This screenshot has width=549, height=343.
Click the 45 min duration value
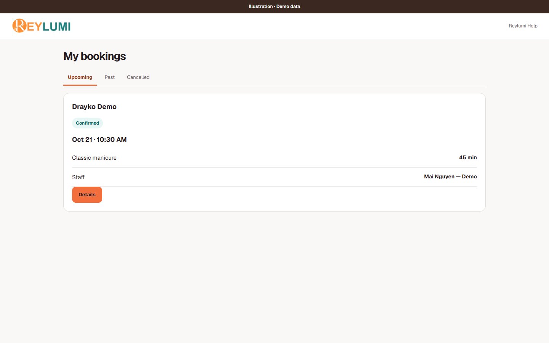point(468,157)
